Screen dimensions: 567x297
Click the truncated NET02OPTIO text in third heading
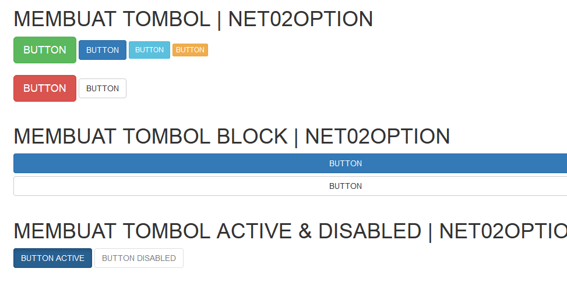coord(503,231)
